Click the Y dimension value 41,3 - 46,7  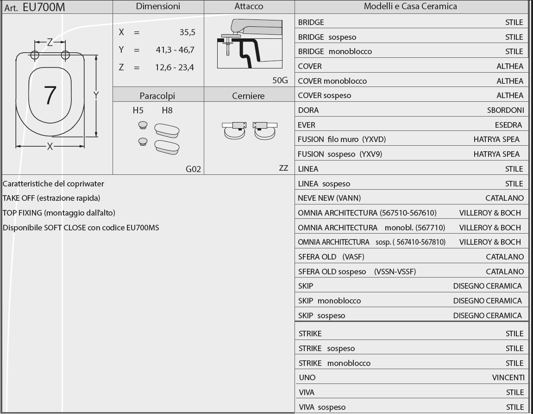175,50
